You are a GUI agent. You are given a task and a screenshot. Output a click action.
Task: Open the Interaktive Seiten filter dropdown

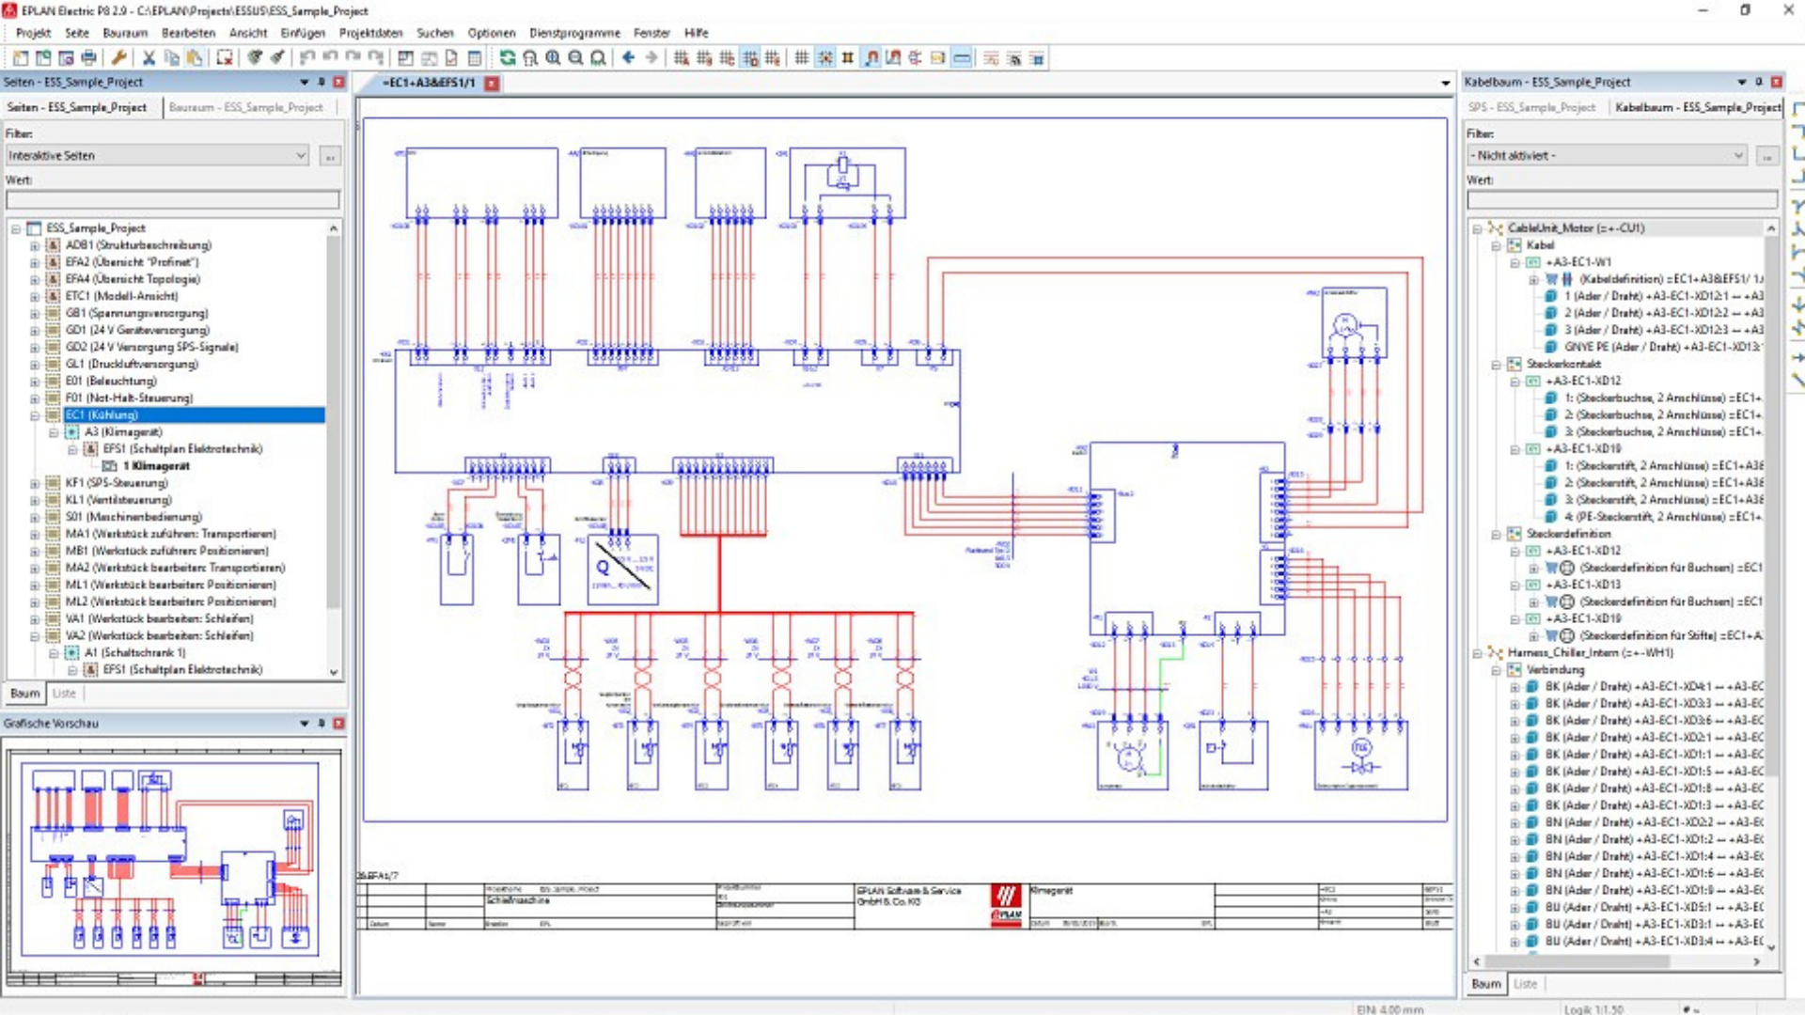tap(301, 156)
